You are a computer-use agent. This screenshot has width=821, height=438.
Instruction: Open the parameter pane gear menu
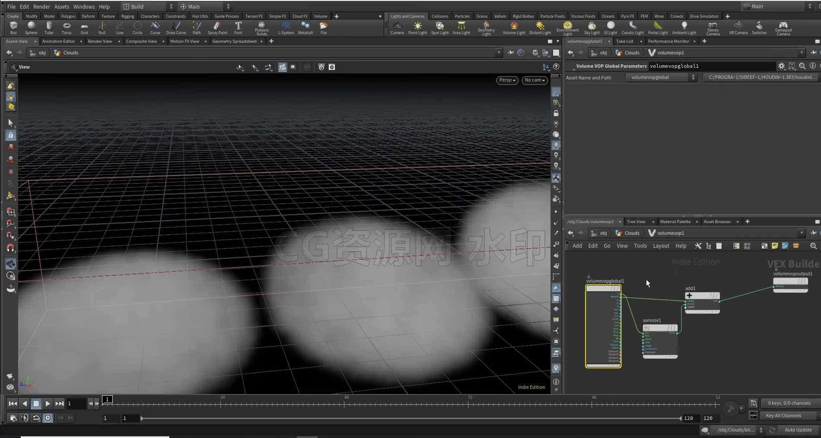pos(781,66)
